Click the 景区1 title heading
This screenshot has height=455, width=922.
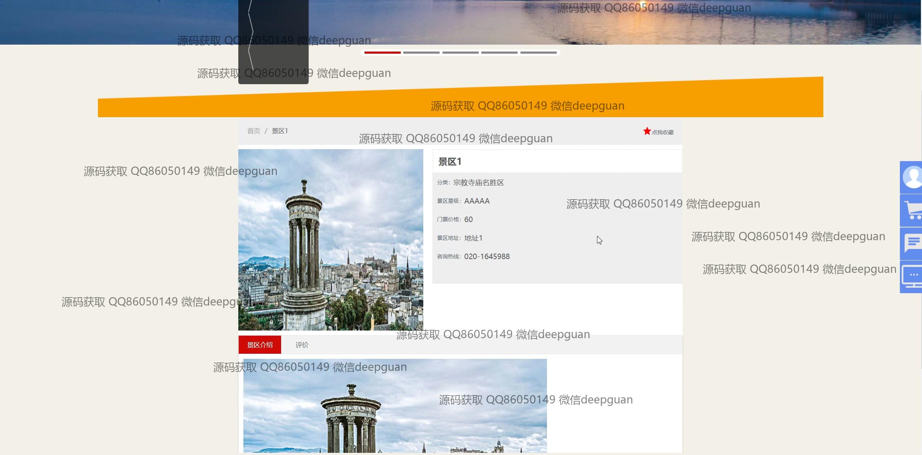click(x=450, y=162)
